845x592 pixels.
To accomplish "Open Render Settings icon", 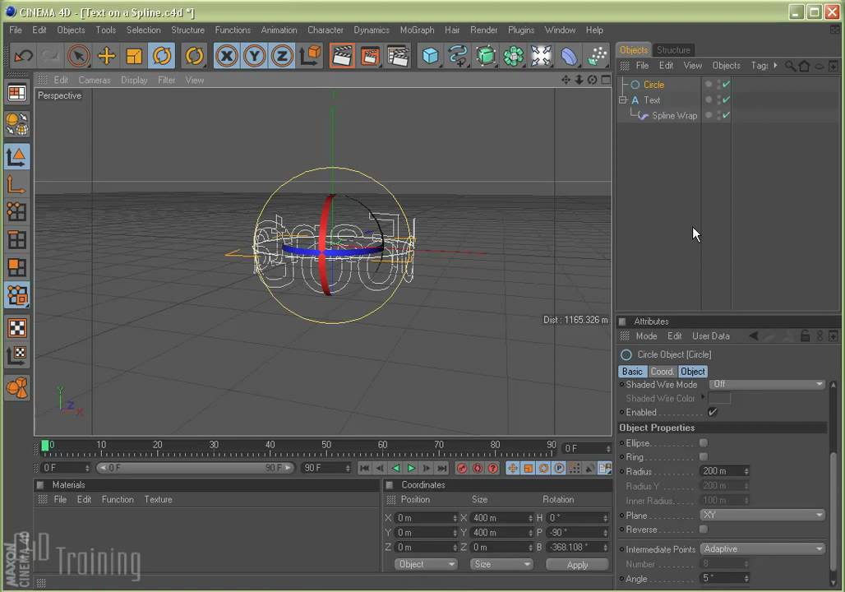I will [398, 56].
